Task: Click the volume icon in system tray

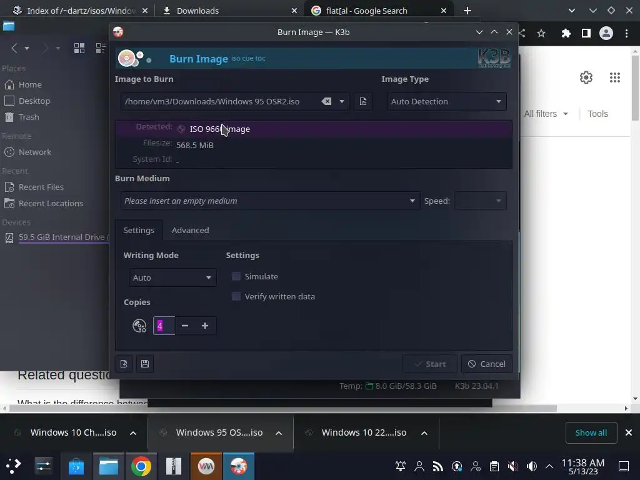Action: coord(531,466)
